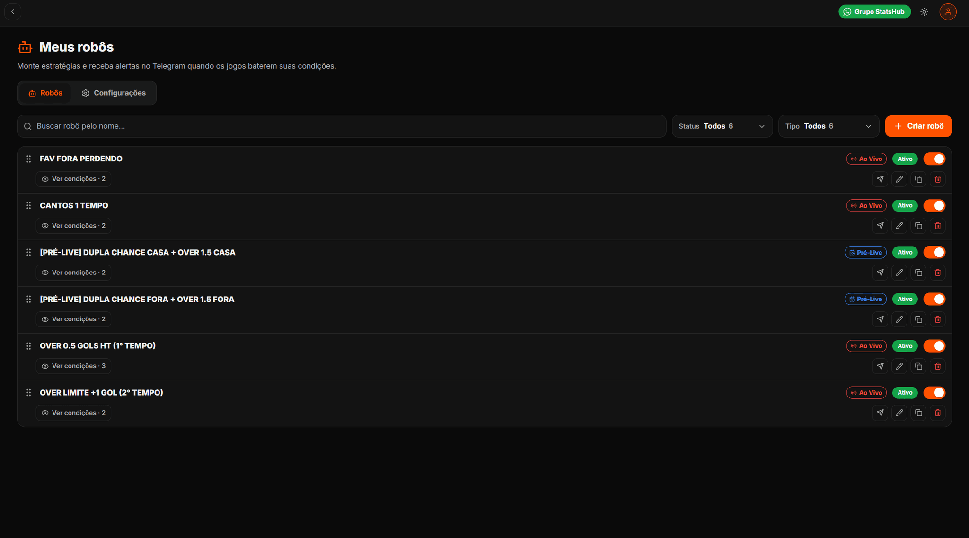
Task: Switch to the Configurações tab
Action: (114, 93)
